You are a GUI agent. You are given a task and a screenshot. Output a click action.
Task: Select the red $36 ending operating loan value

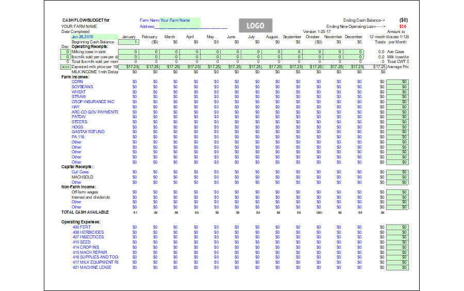[x=403, y=27]
